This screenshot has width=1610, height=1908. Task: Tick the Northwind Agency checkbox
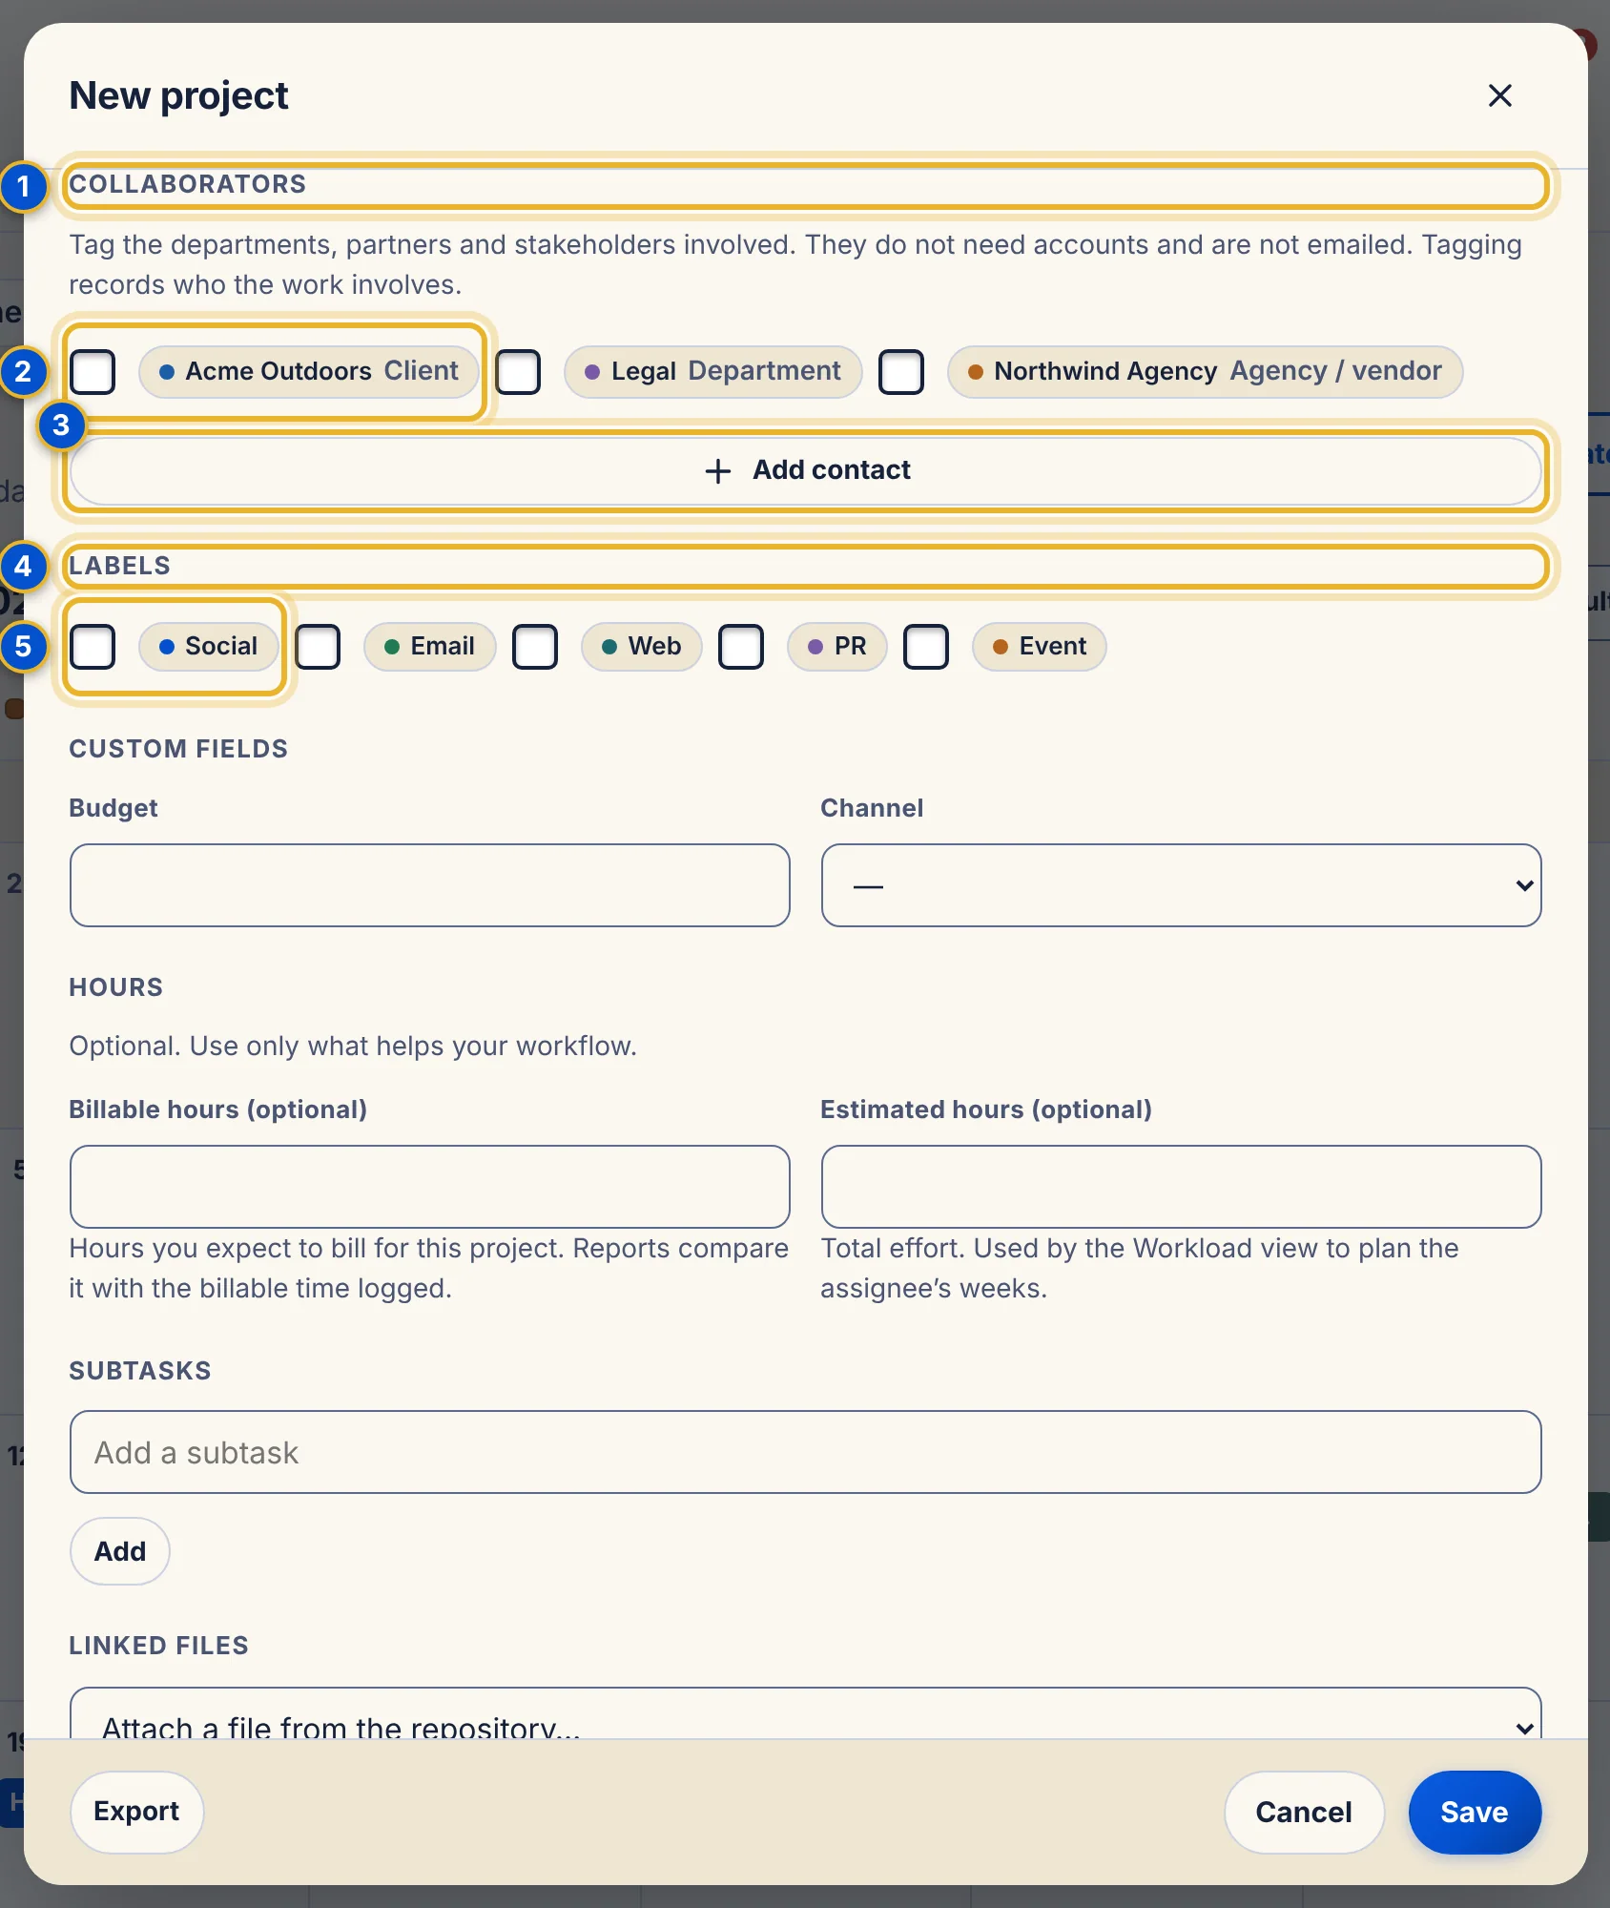pyautogui.click(x=901, y=372)
